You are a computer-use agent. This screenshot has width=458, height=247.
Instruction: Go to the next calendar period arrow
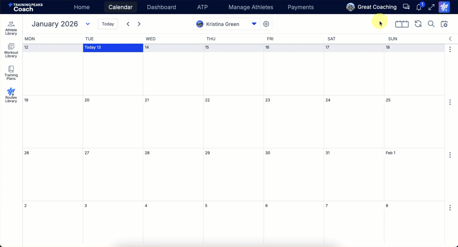tap(139, 24)
